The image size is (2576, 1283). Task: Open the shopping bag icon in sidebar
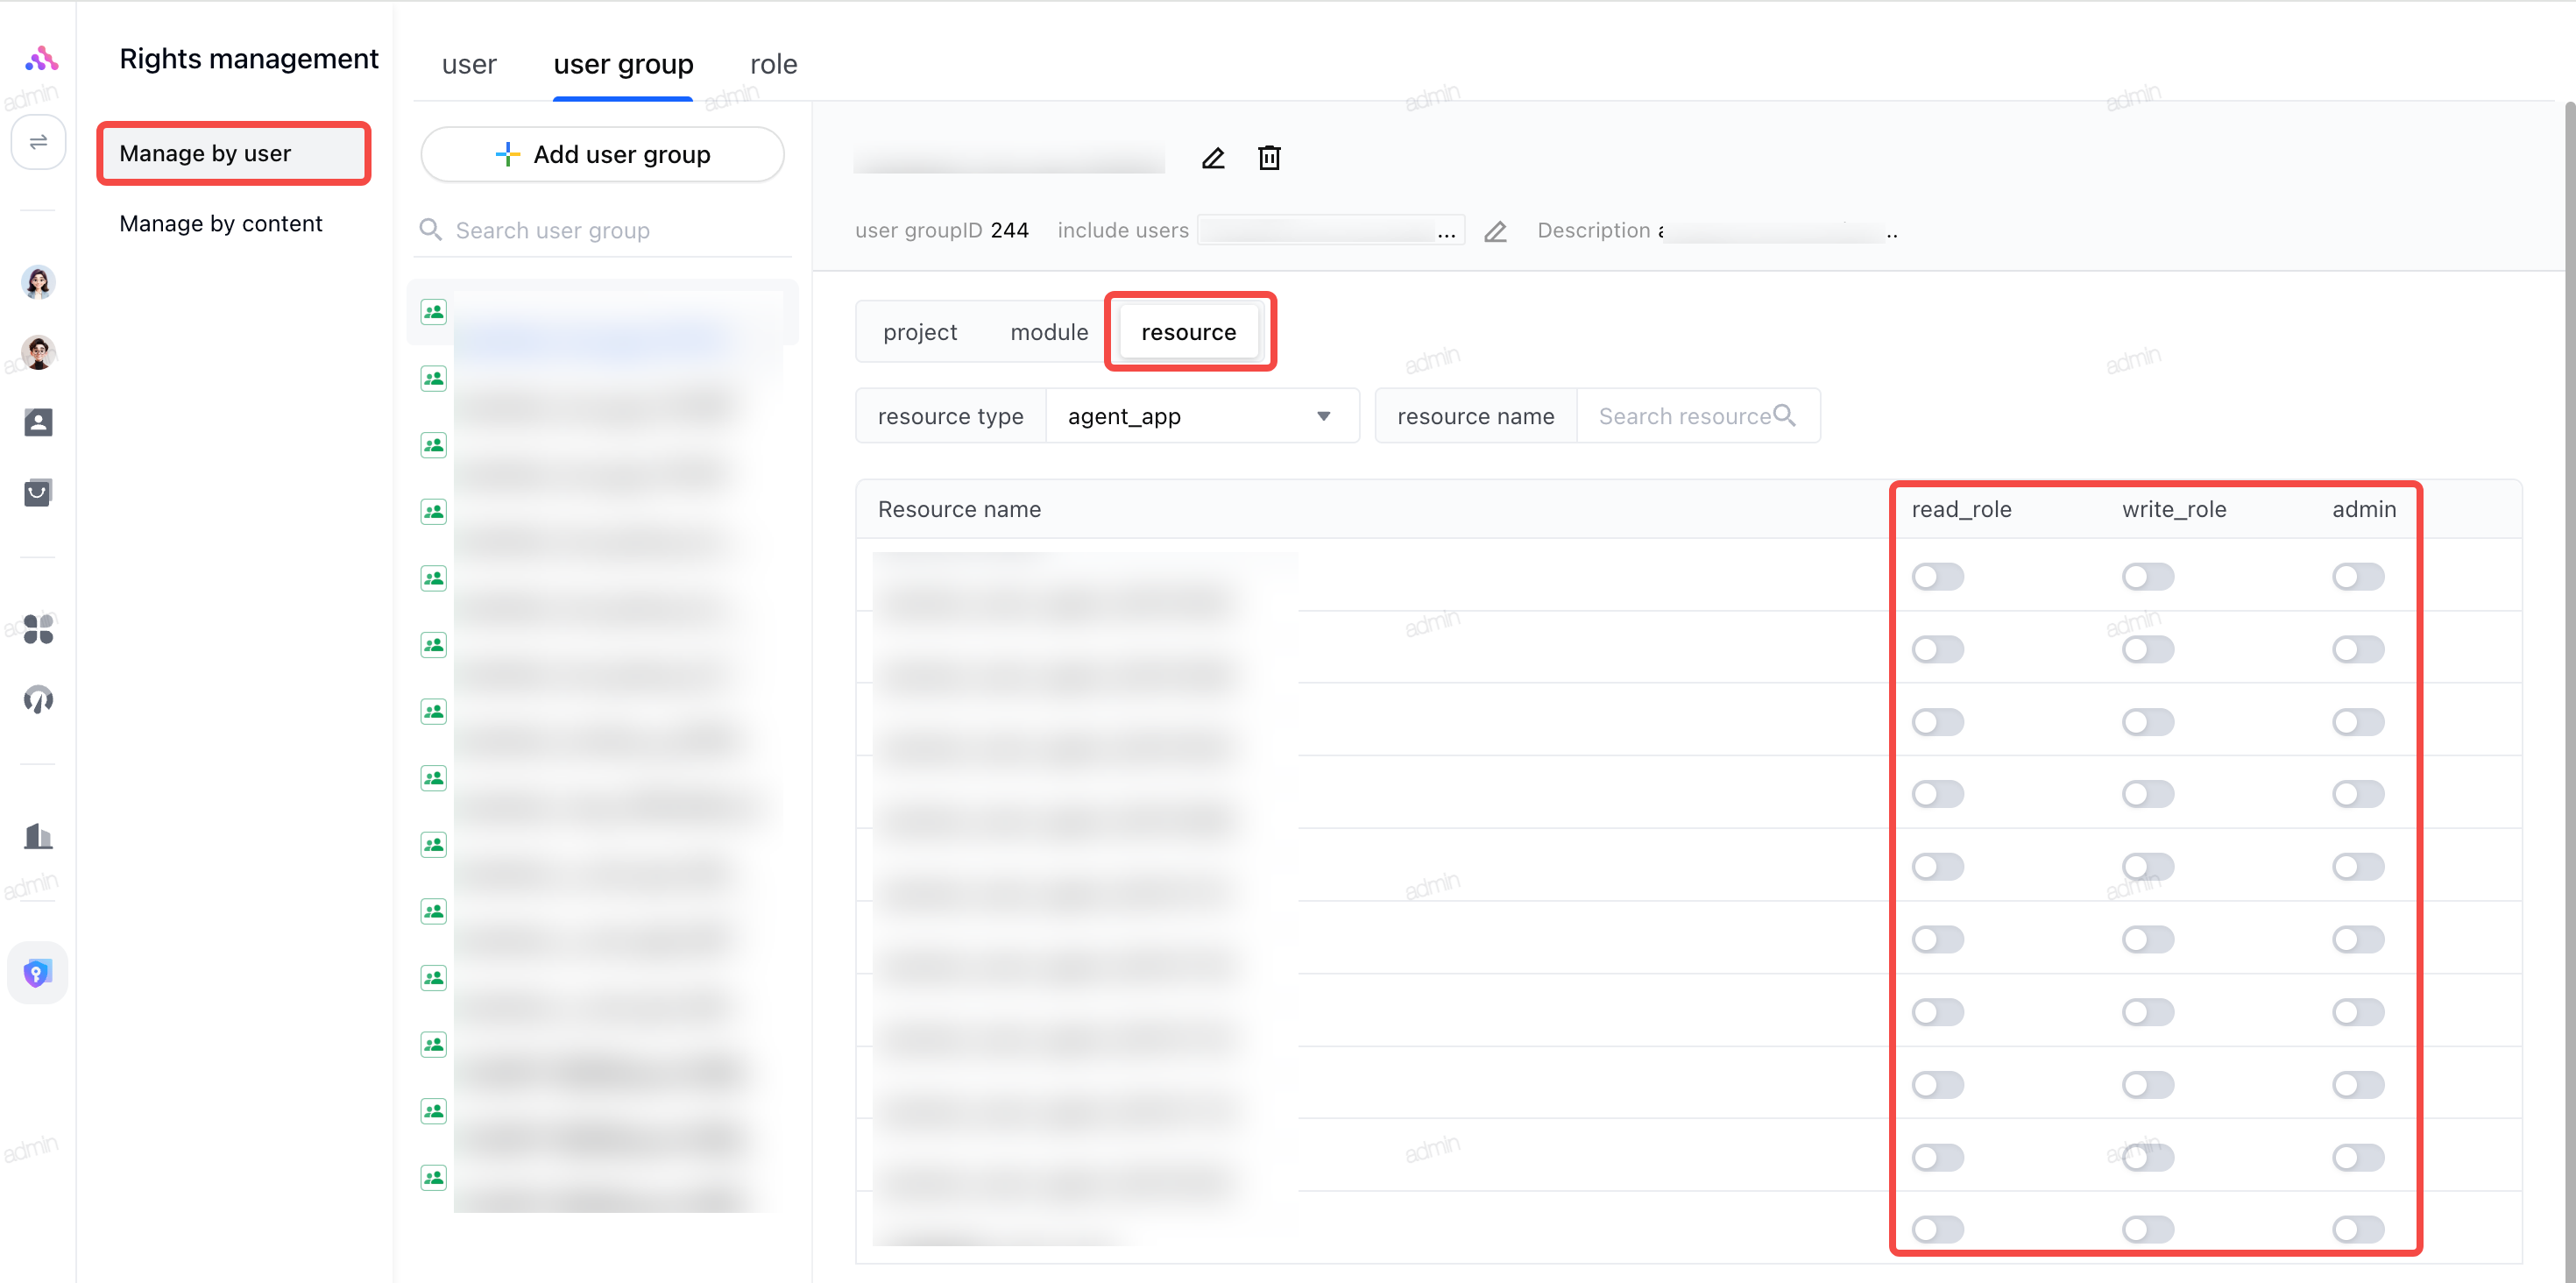click(38, 492)
